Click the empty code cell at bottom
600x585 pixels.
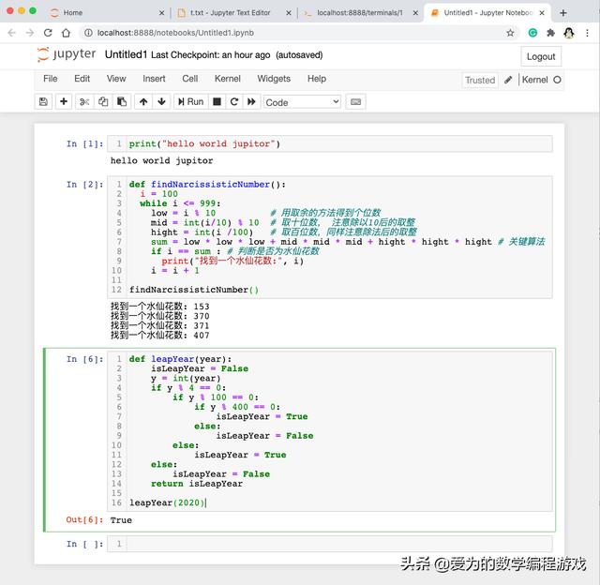point(329,544)
